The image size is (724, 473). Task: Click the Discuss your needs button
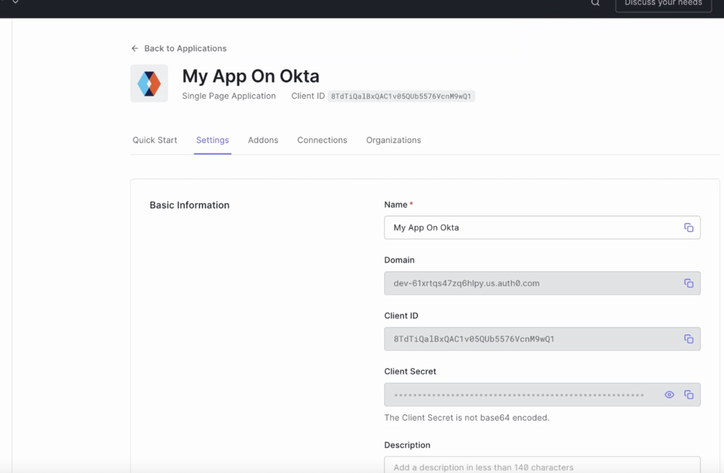click(x=662, y=4)
